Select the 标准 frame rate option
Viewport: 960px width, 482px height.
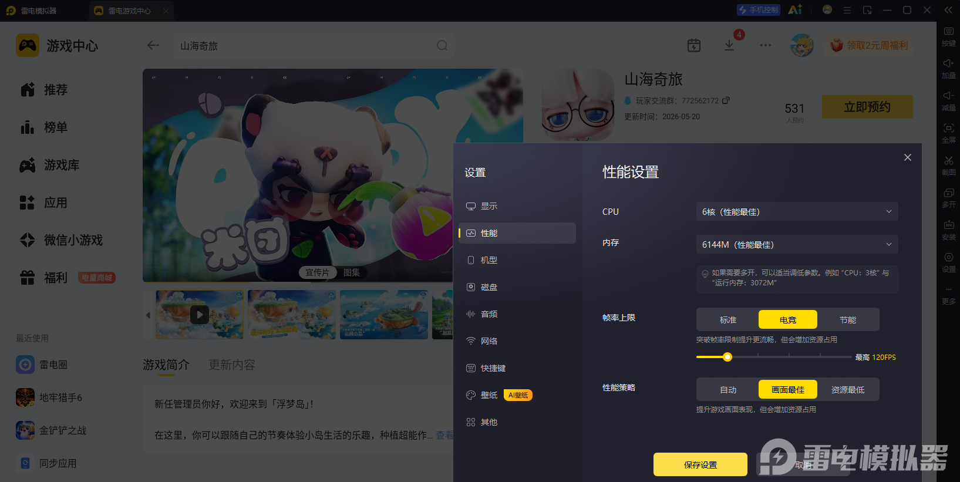(728, 319)
